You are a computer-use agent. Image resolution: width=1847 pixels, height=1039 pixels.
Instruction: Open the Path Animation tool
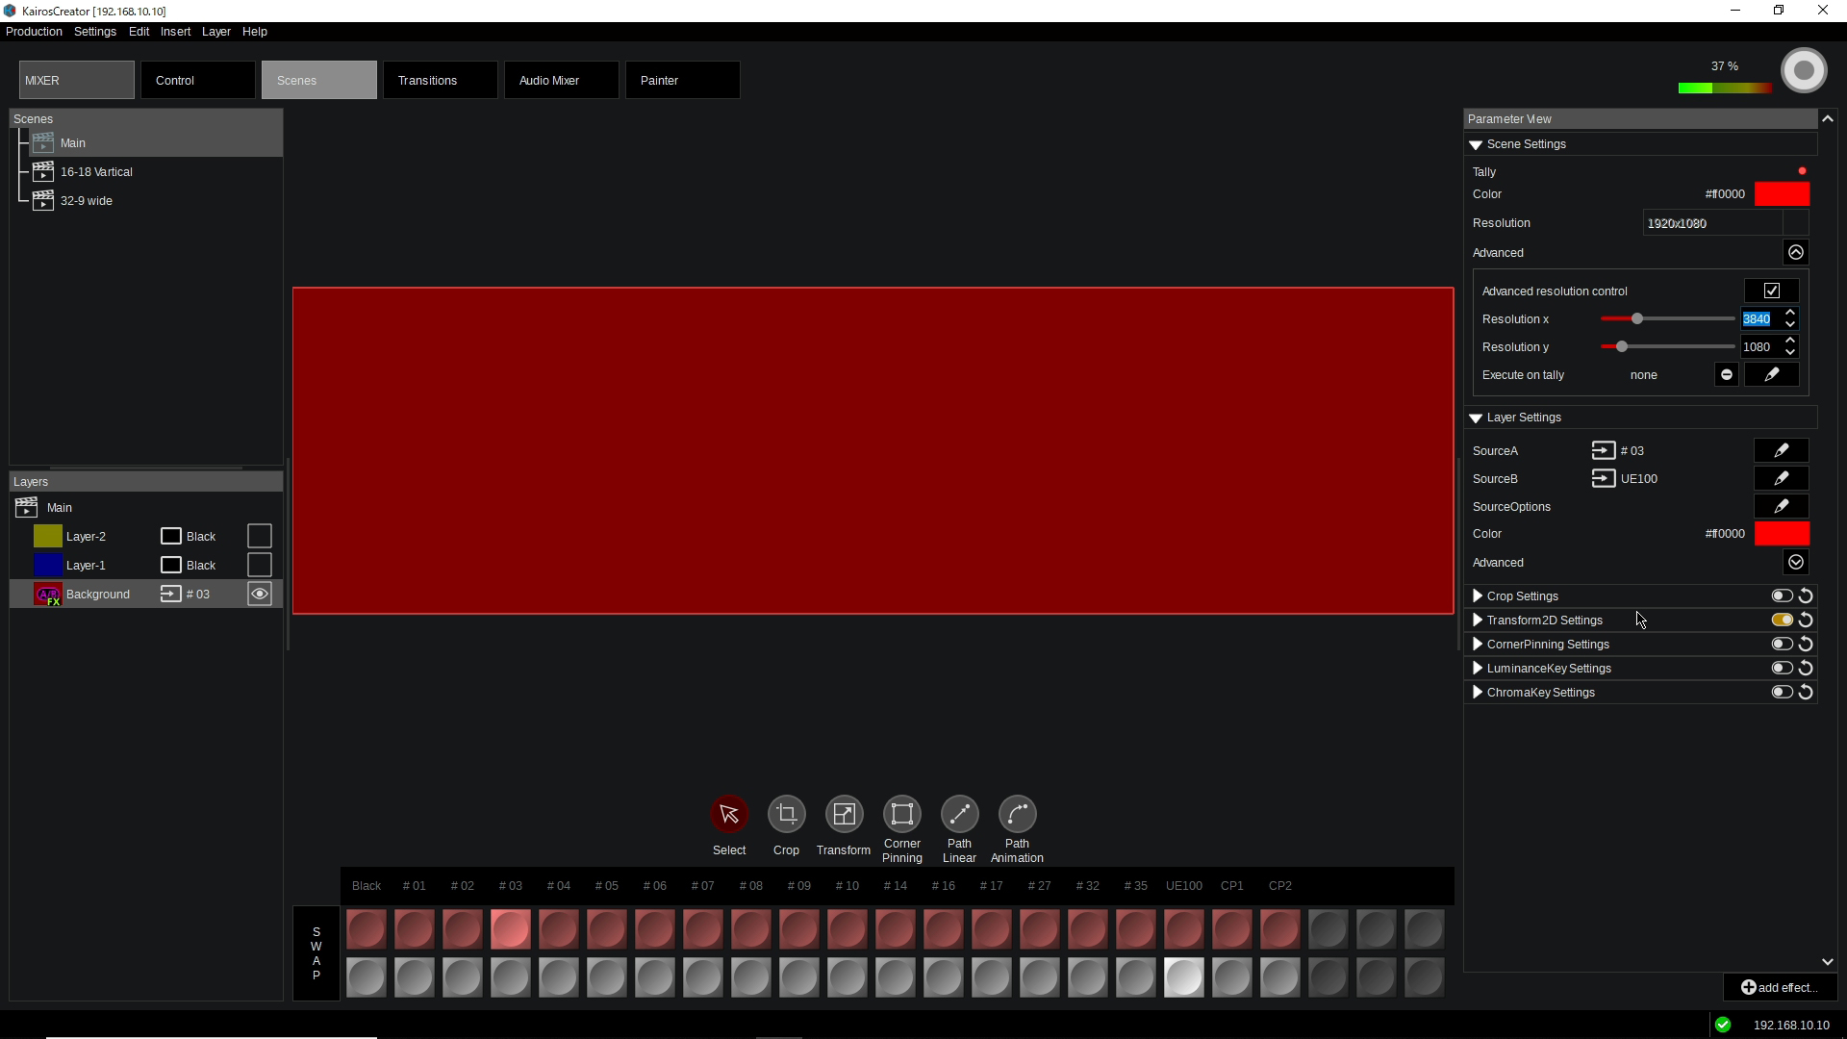1017,815
